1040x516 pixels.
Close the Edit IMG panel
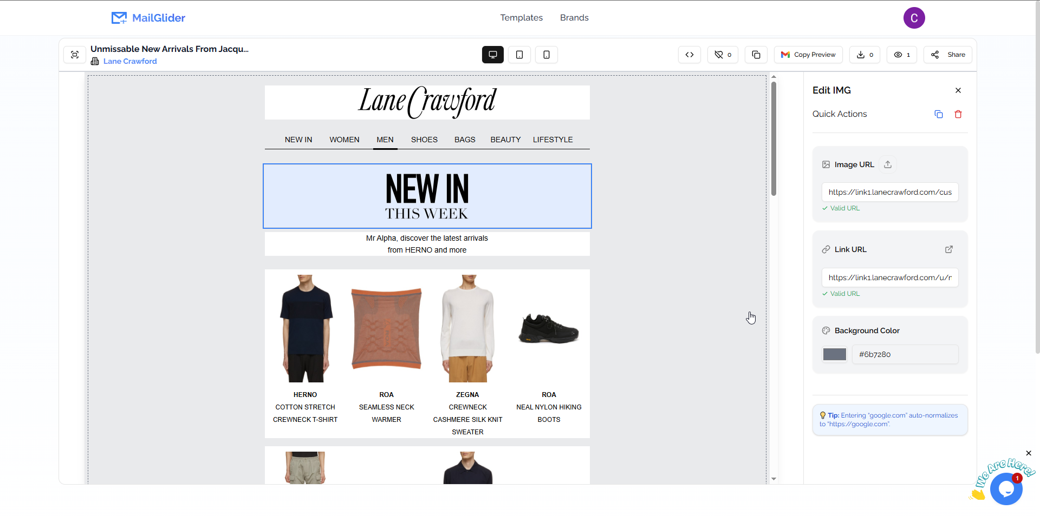click(x=958, y=90)
